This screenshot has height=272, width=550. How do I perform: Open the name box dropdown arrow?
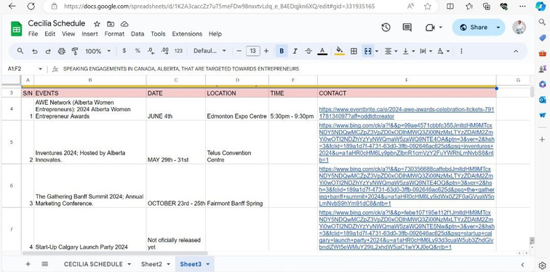40,69
